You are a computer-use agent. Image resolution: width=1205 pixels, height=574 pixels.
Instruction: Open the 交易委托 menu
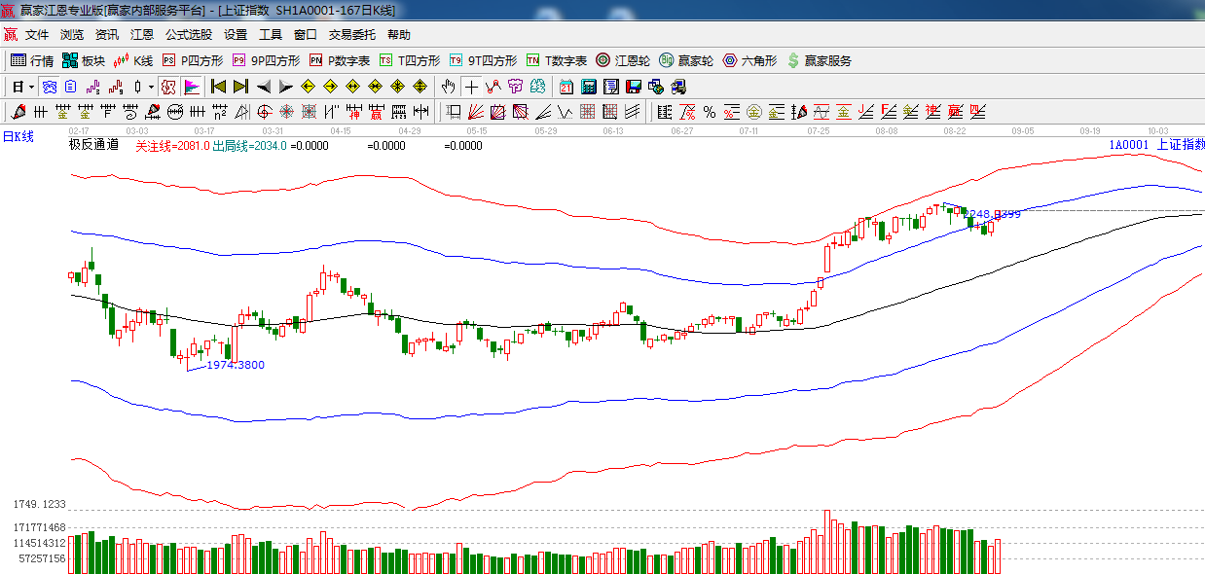[x=351, y=35]
